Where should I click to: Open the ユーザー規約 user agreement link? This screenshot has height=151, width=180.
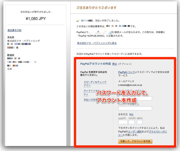coord(135,132)
